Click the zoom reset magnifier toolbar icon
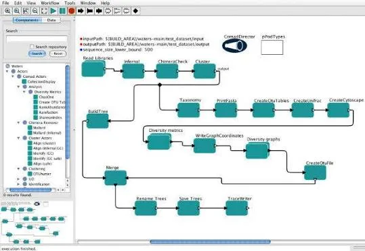 pos(16,11)
